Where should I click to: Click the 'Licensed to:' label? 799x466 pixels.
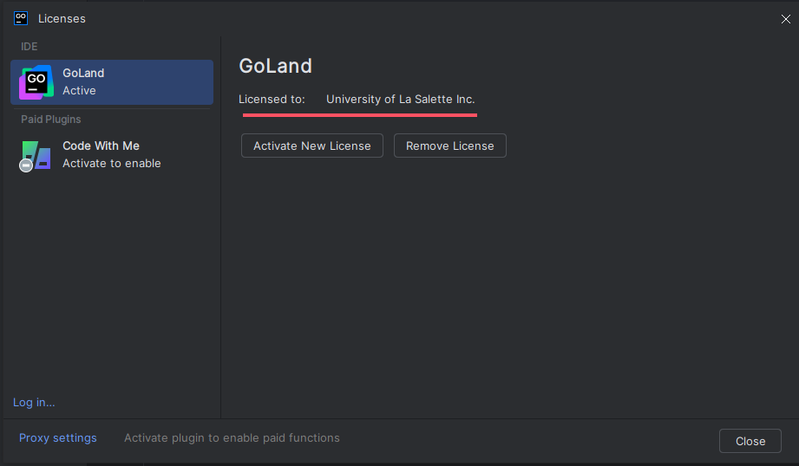coord(272,100)
